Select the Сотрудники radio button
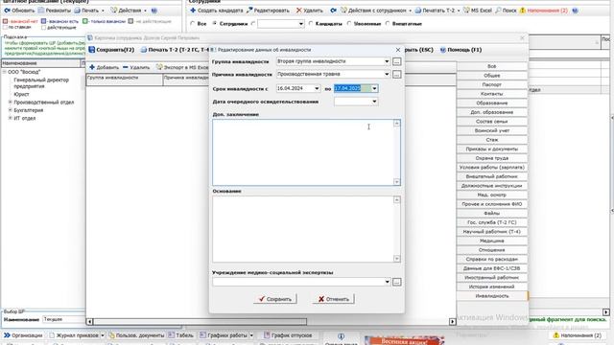Viewport: 614px width, 345px height. (x=215, y=24)
